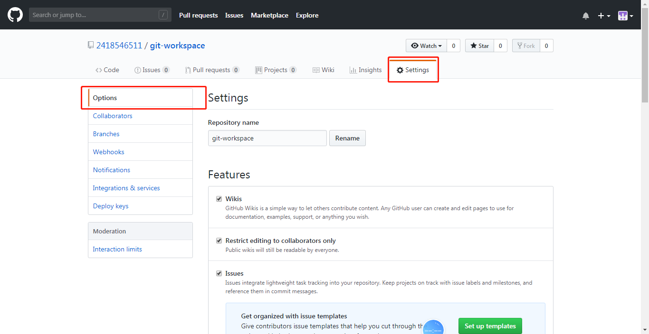Open the plus create-new dropdown
The width and height of the screenshot is (649, 334).
pos(604,16)
